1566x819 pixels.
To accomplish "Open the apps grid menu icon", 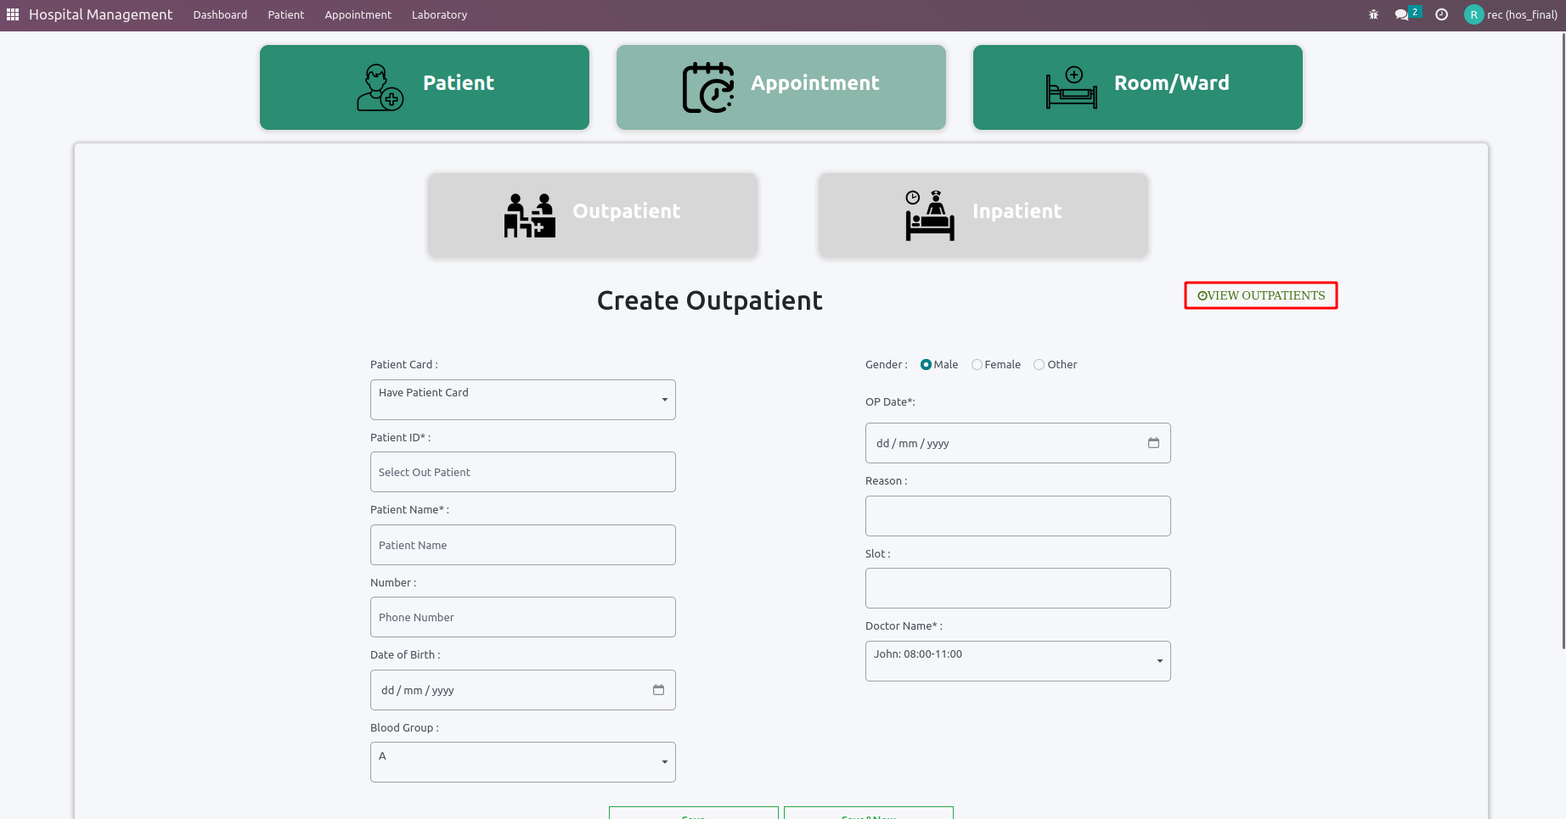I will (13, 14).
